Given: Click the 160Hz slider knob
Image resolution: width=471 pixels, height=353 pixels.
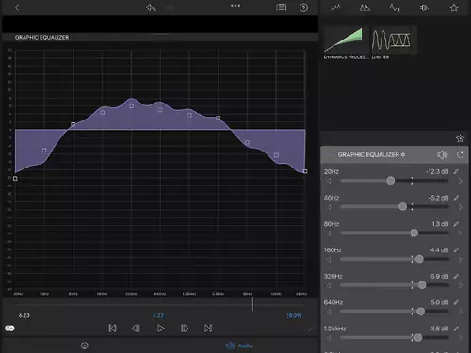Looking at the screenshot, I should tap(419, 259).
